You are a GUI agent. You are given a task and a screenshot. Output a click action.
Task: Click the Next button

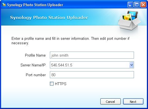(x=133, y=101)
